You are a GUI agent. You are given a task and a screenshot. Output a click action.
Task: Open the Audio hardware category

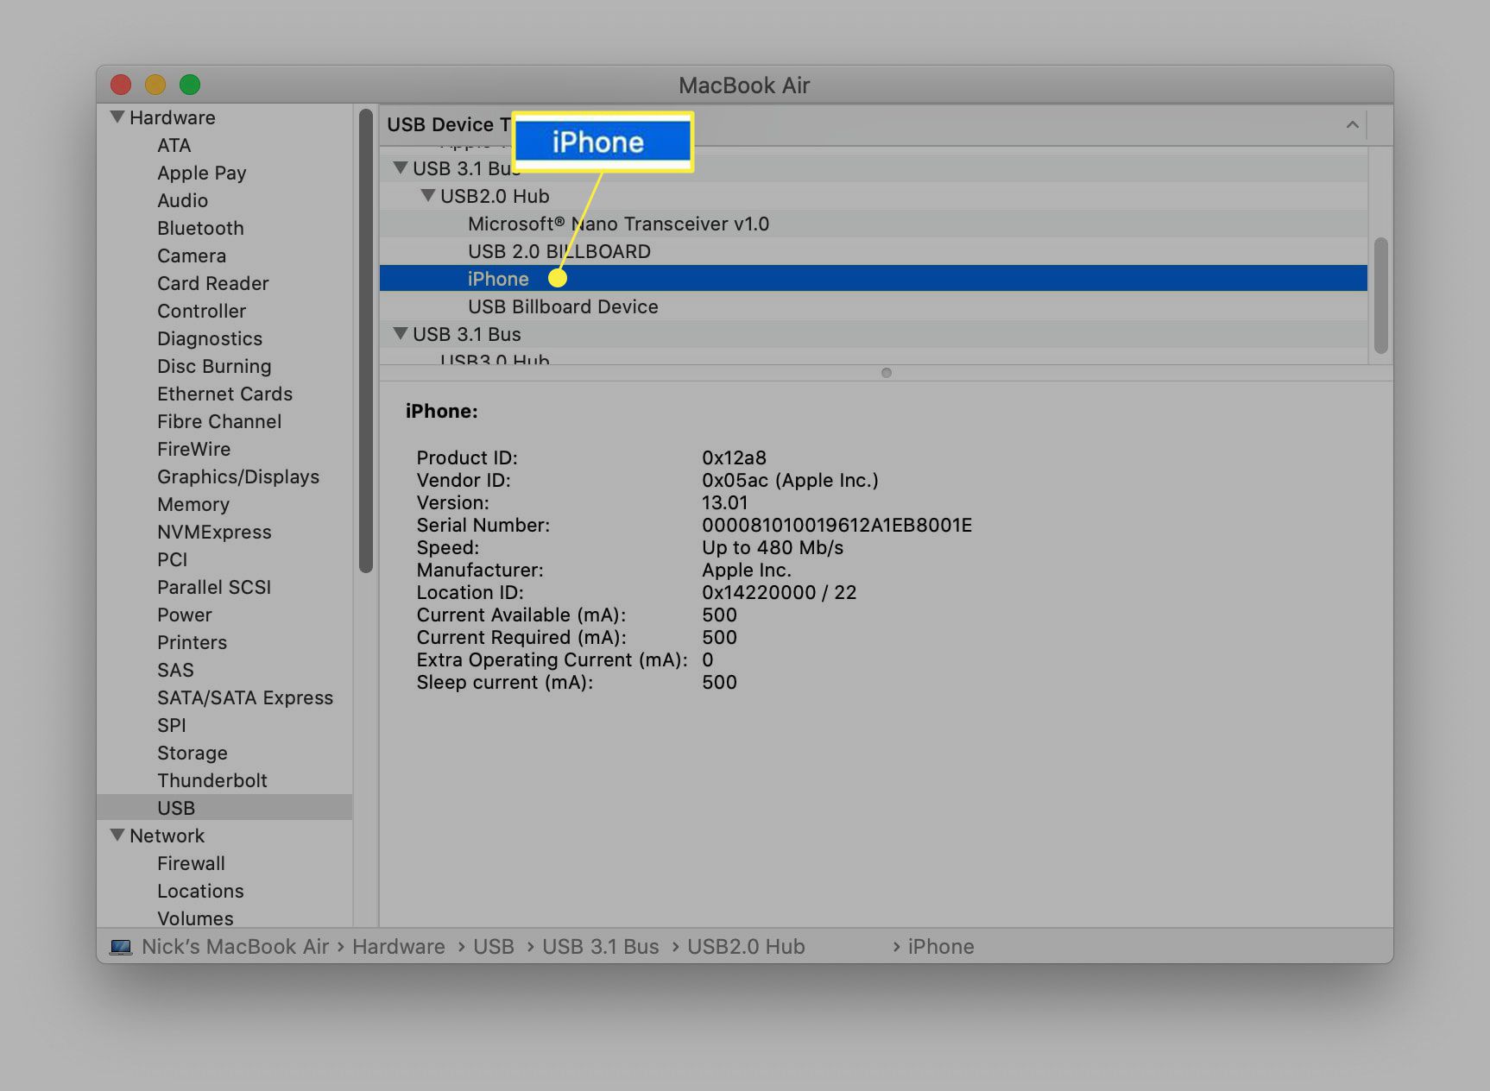point(182,200)
